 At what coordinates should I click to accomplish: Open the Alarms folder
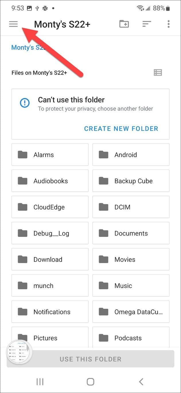50,155
